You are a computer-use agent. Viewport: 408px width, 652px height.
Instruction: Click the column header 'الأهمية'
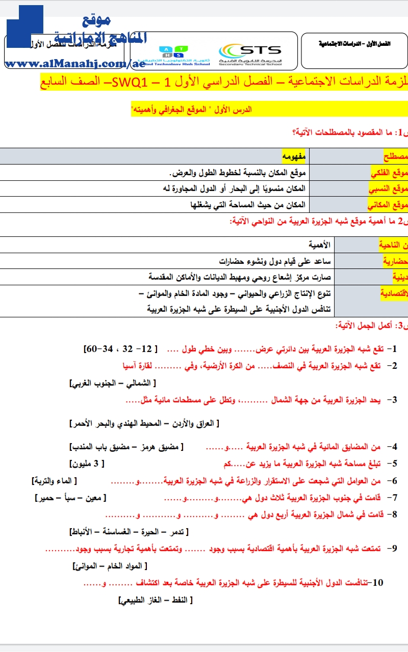tap(320, 245)
